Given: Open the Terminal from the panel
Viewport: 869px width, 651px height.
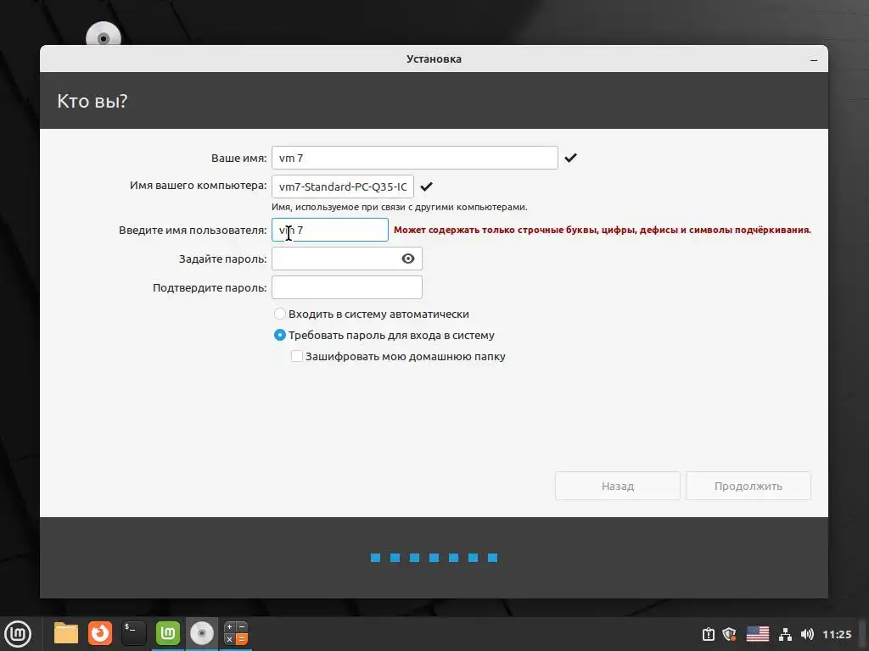Looking at the screenshot, I should point(134,633).
